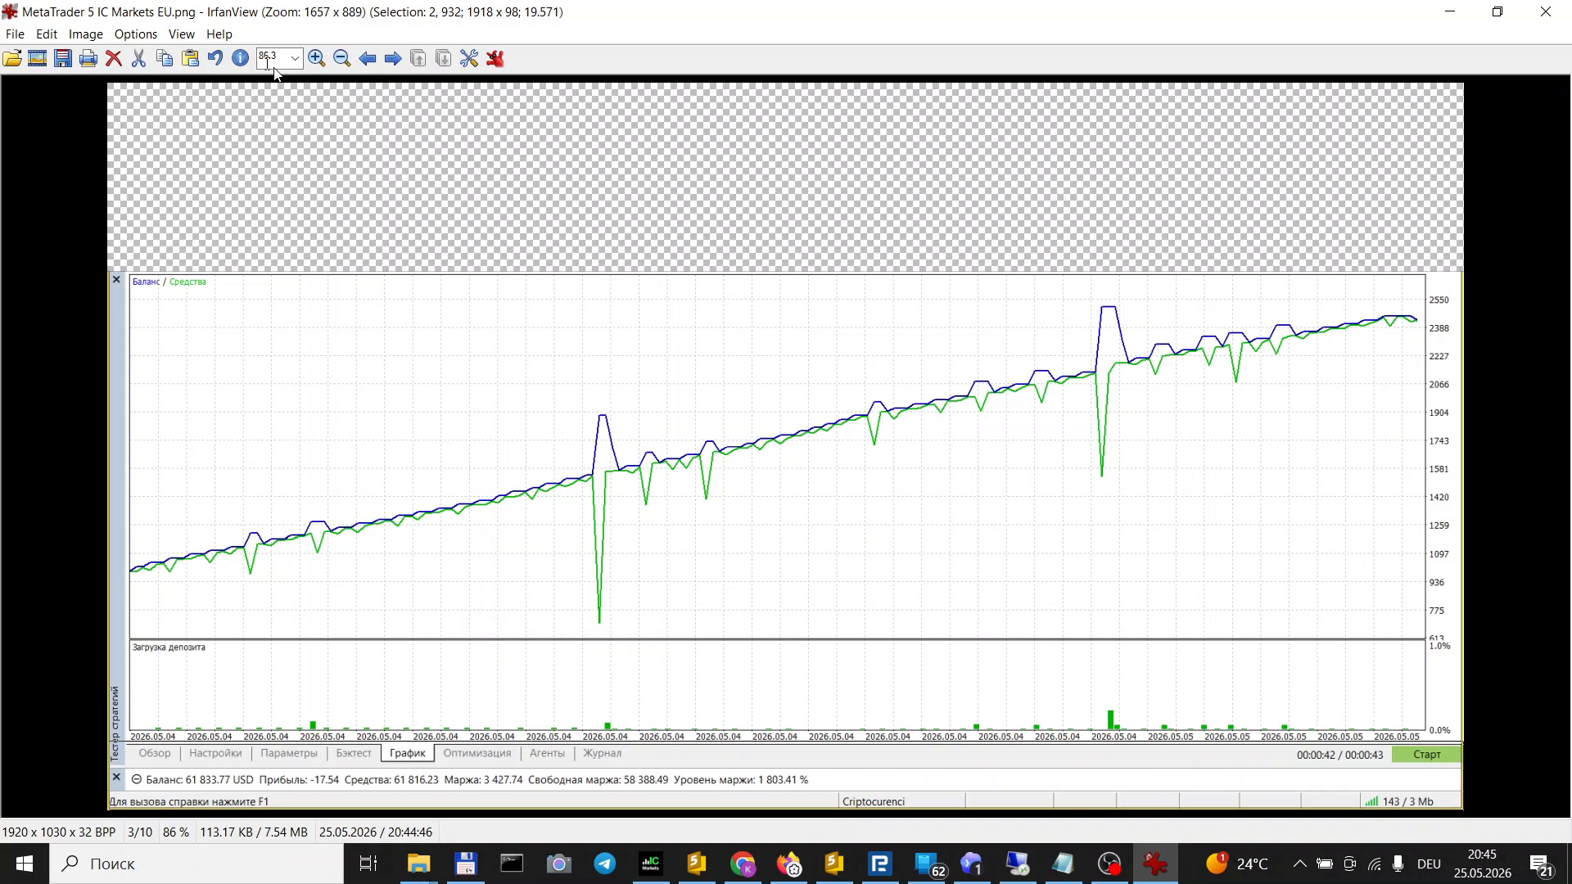Viewport: 1572px width, 884px height.
Task: Print the image via printer icon
Action: click(x=88, y=58)
